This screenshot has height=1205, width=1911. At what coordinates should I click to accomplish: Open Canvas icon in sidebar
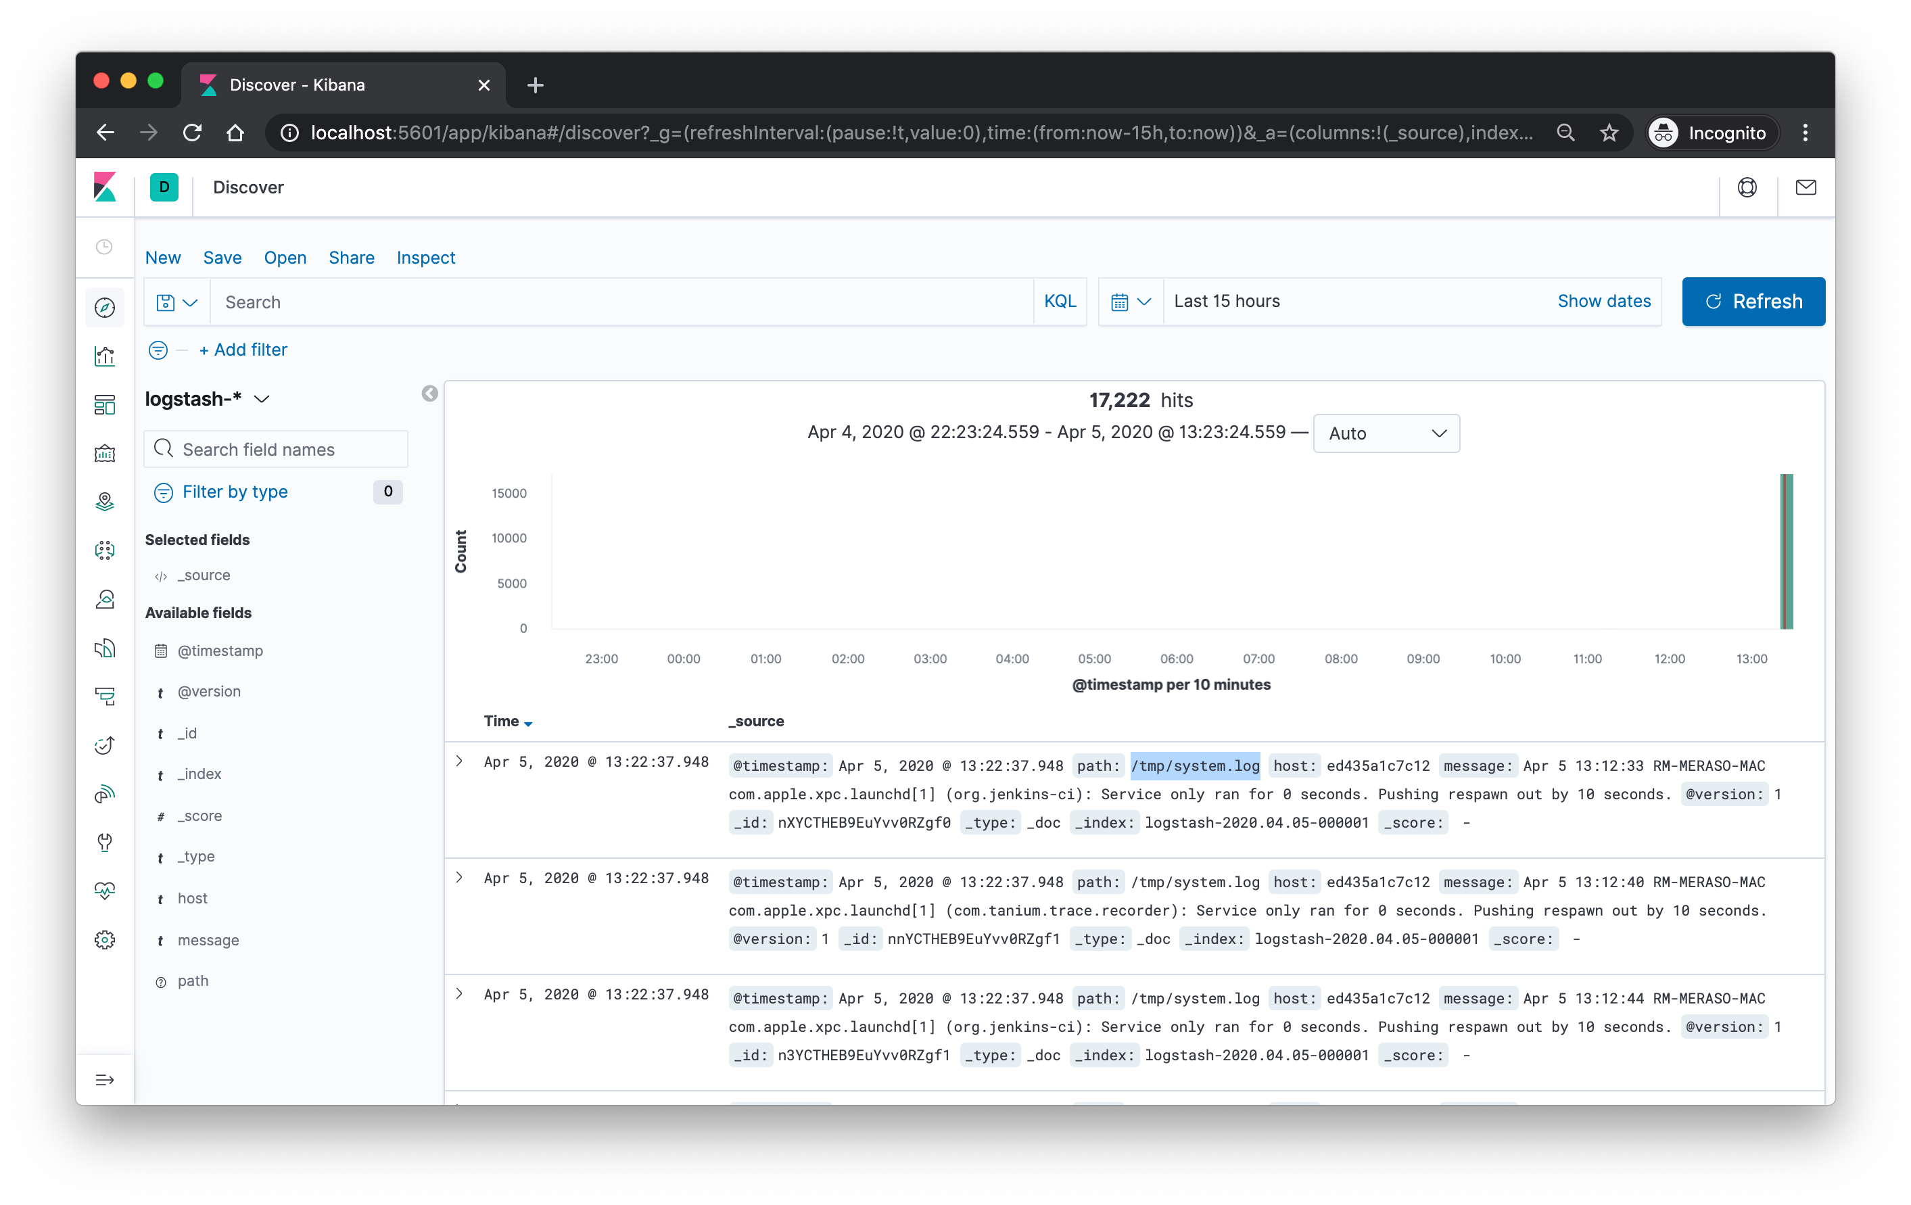tap(104, 453)
